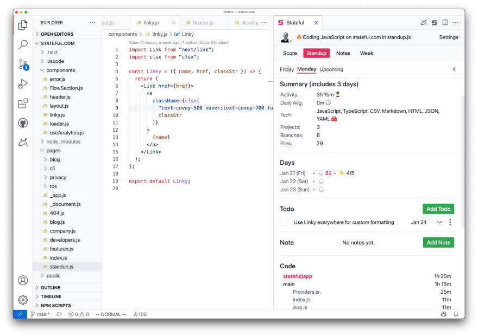Click the Add Note button

click(438, 243)
